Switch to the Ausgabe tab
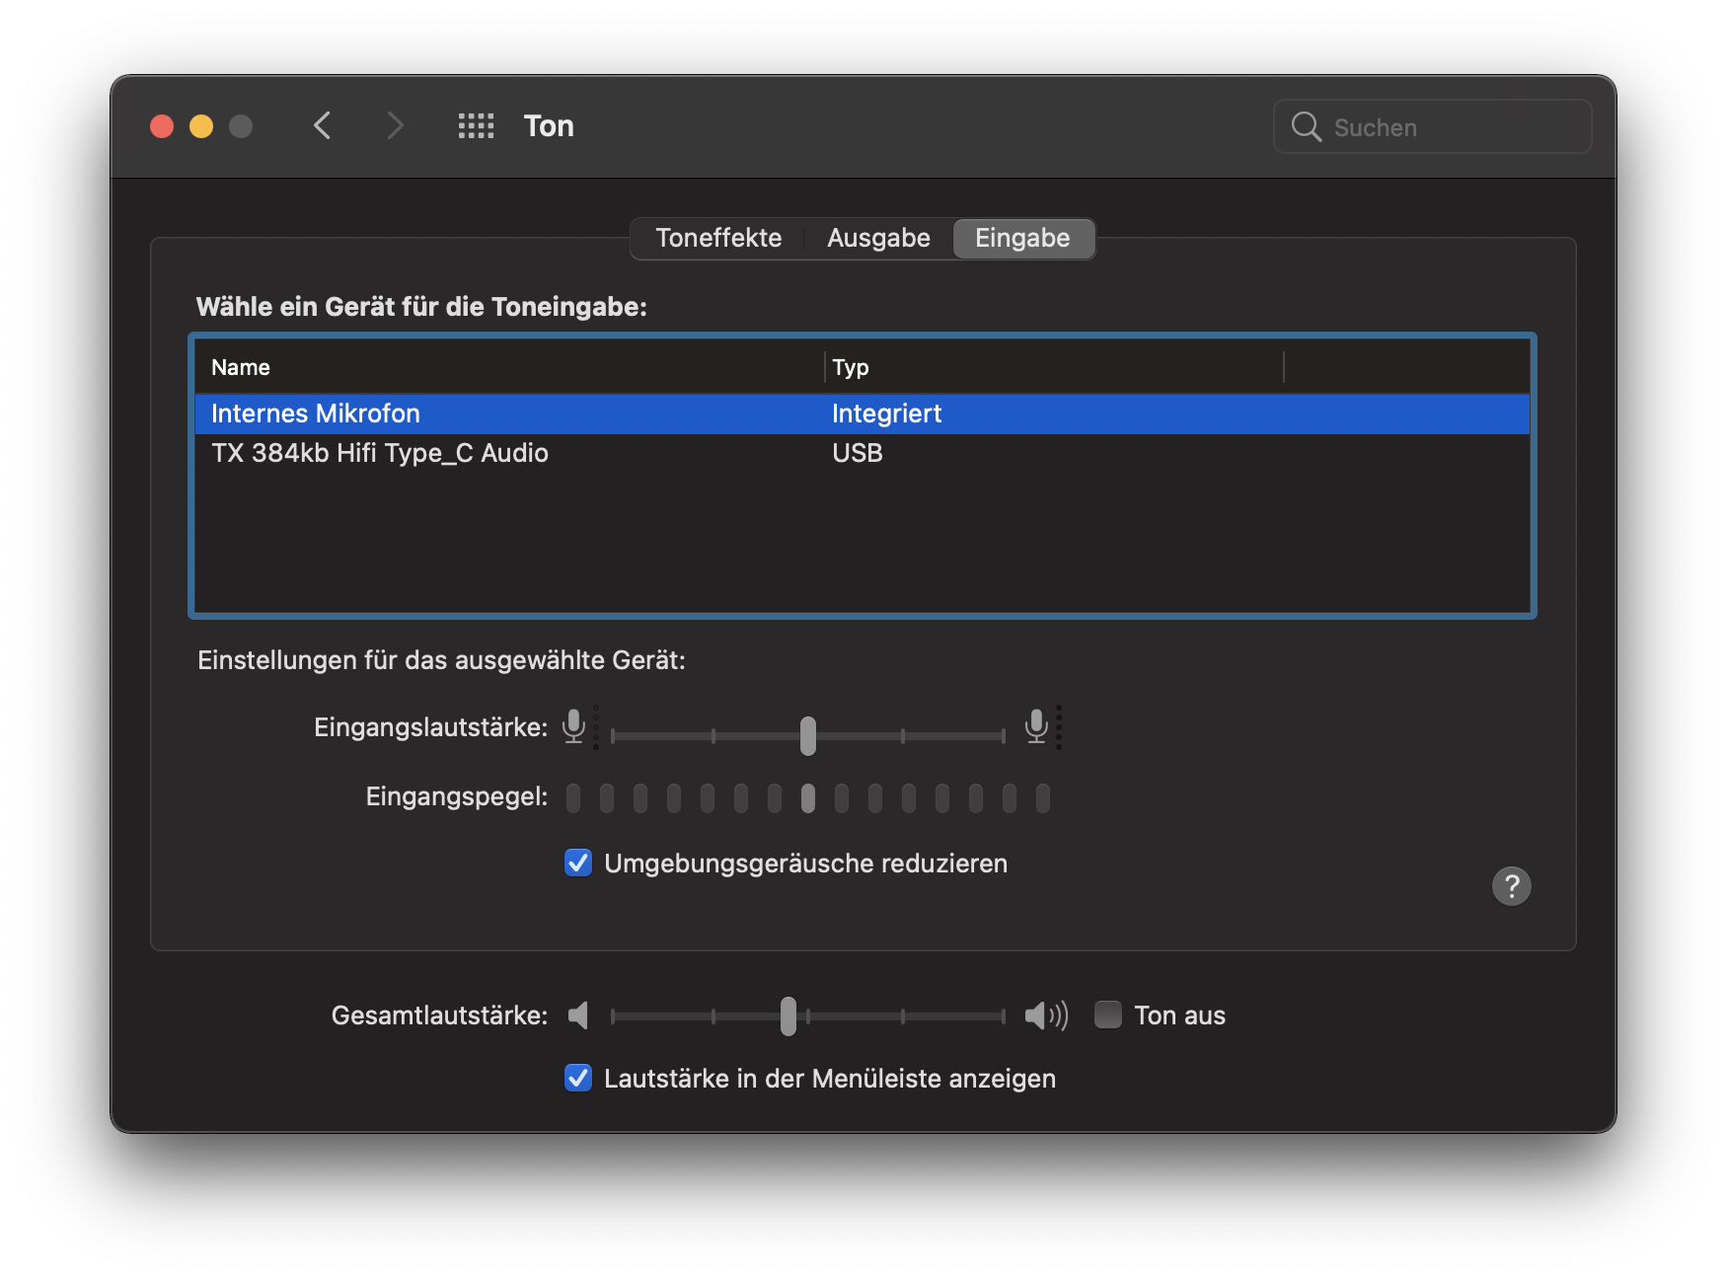 tap(878, 239)
